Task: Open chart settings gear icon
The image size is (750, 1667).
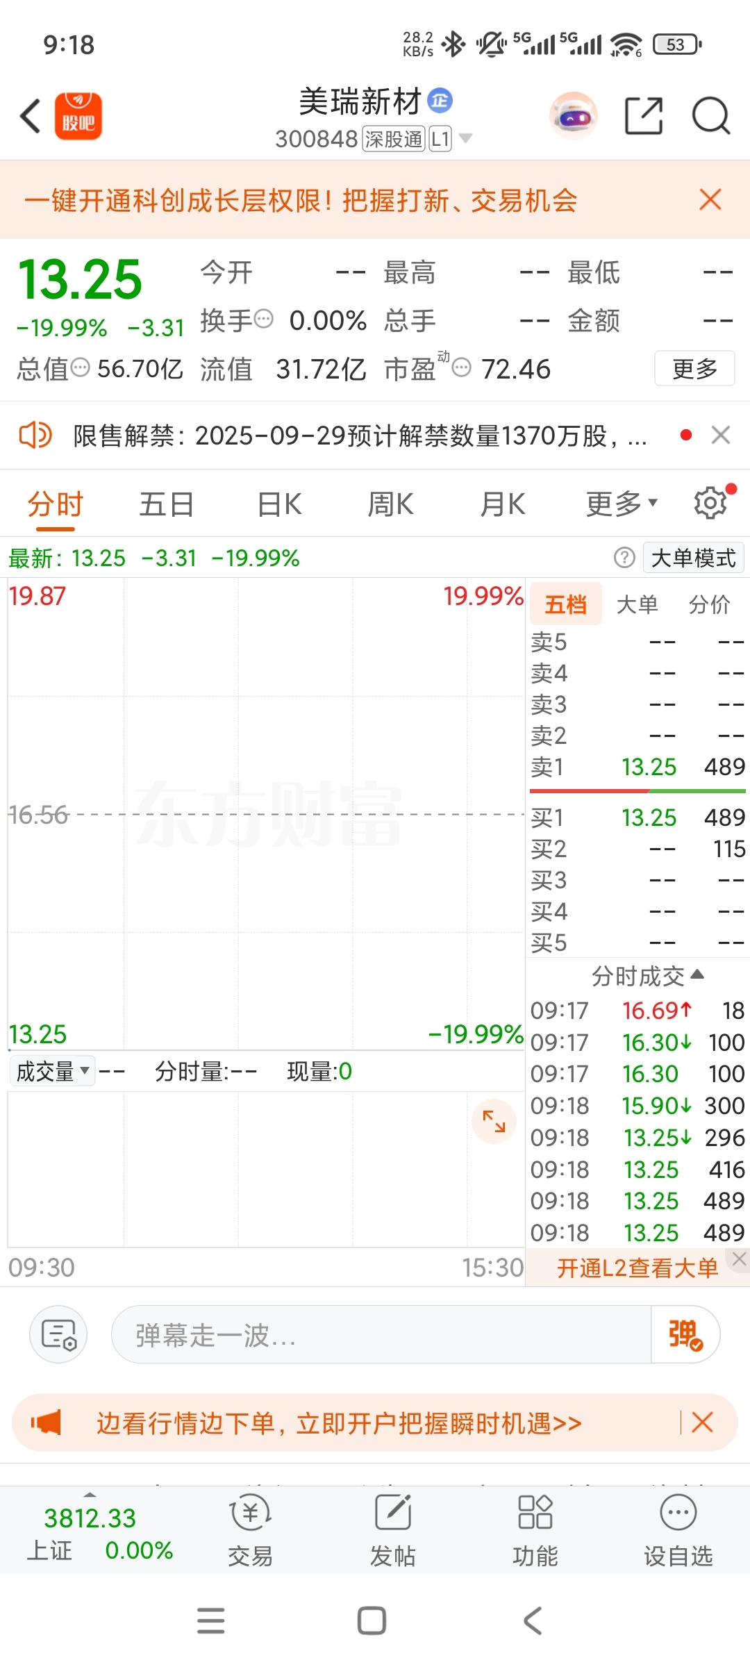Action: 710,503
